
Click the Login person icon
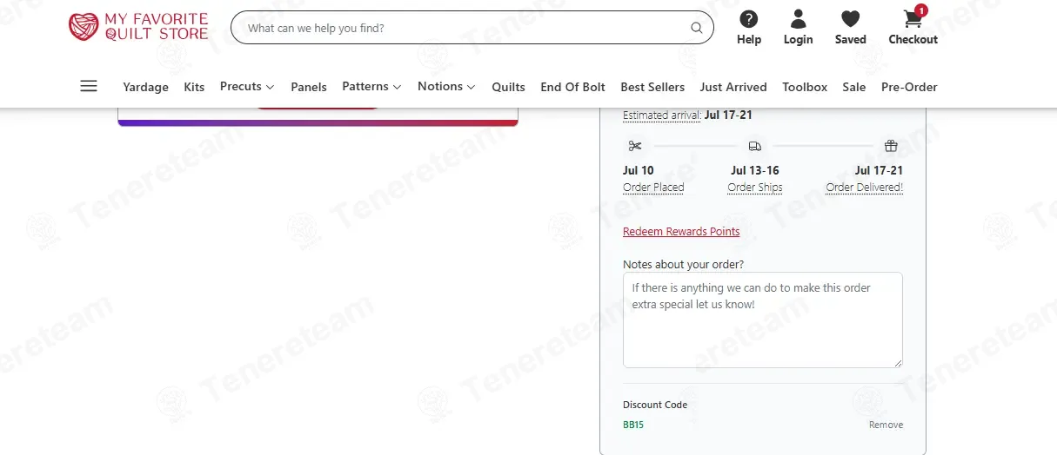click(798, 19)
